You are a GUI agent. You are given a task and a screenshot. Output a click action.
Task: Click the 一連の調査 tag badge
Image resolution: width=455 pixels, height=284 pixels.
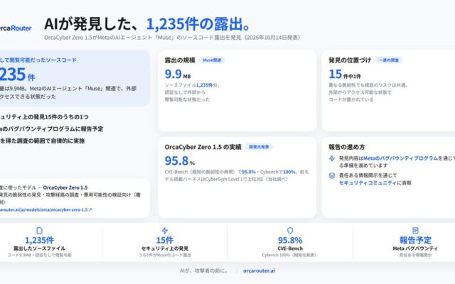point(389,60)
